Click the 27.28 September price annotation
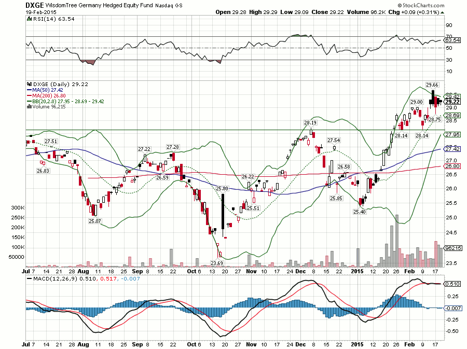 pos(173,147)
